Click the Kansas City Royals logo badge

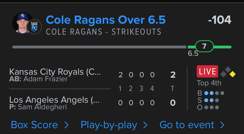click(34, 27)
